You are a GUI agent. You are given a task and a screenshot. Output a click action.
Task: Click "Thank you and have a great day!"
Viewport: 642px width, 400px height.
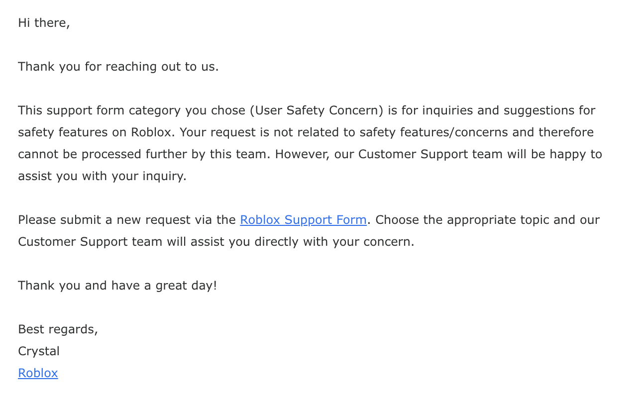point(117,286)
